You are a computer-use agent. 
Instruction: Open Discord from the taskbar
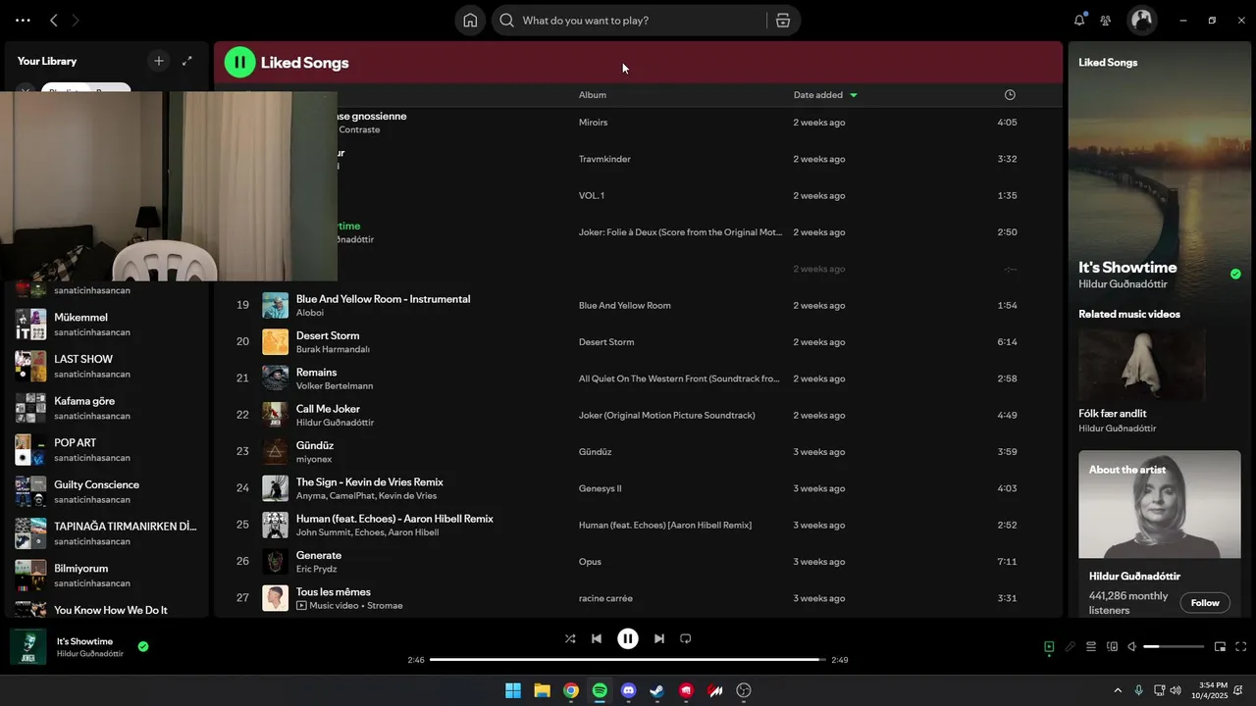tap(628, 690)
